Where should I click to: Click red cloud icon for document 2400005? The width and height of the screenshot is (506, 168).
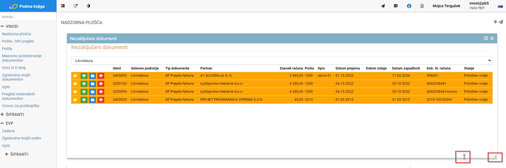pyautogui.click(x=101, y=76)
